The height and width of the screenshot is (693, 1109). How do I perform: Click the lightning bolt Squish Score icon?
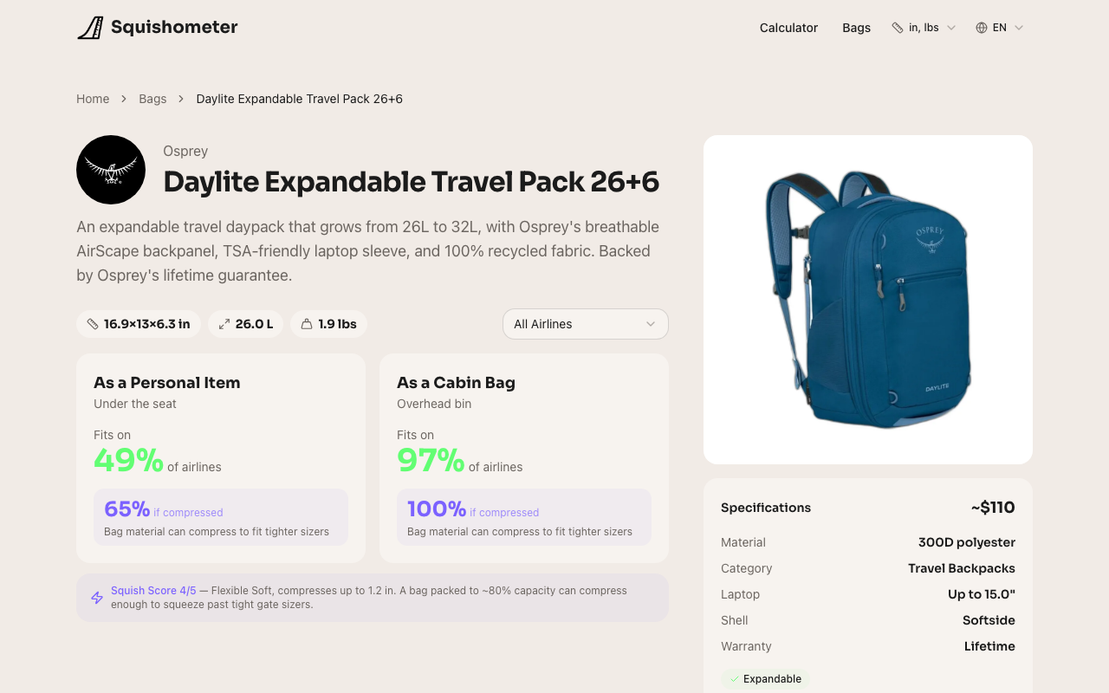tap(97, 598)
